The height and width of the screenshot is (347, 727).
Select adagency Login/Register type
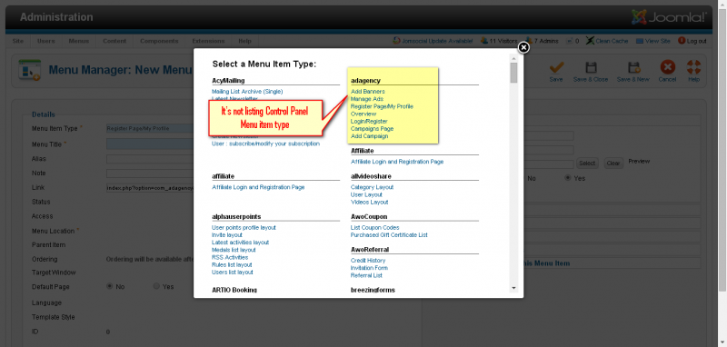(369, 122)
